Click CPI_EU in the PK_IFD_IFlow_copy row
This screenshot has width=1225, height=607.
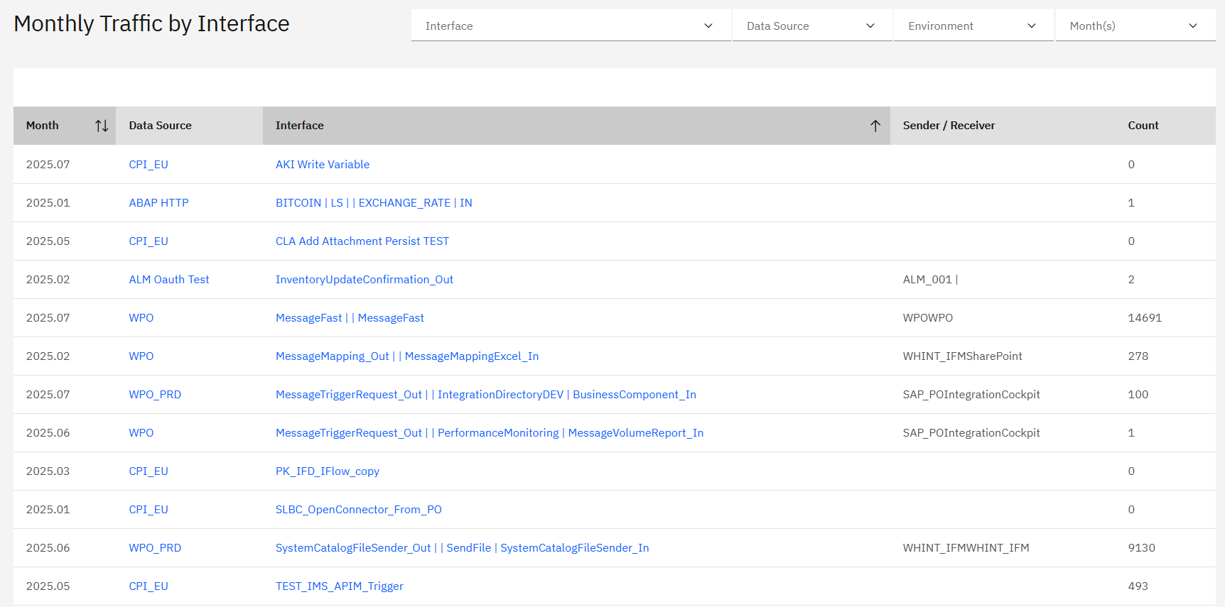[x=149, y=471]
